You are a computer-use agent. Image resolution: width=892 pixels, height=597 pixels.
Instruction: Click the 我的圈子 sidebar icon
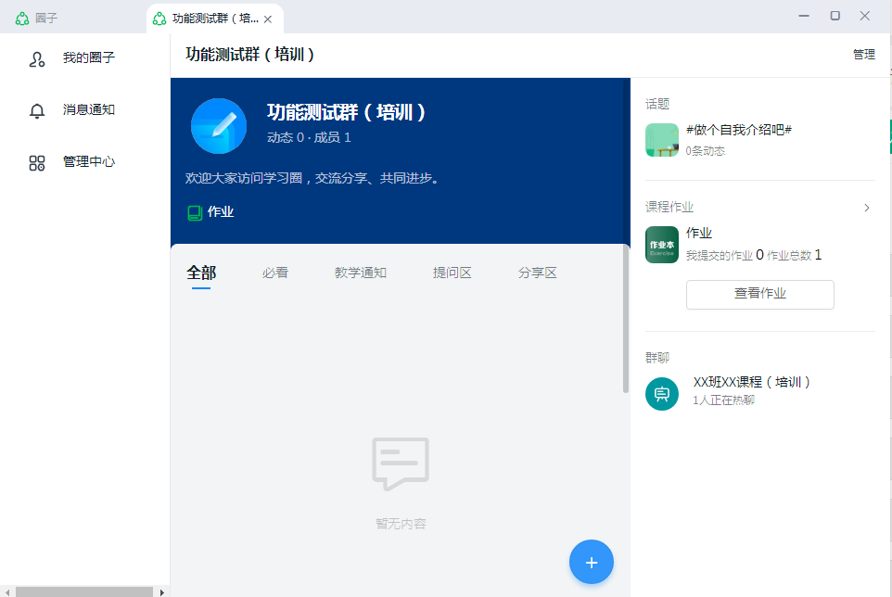tap(37, 58)
